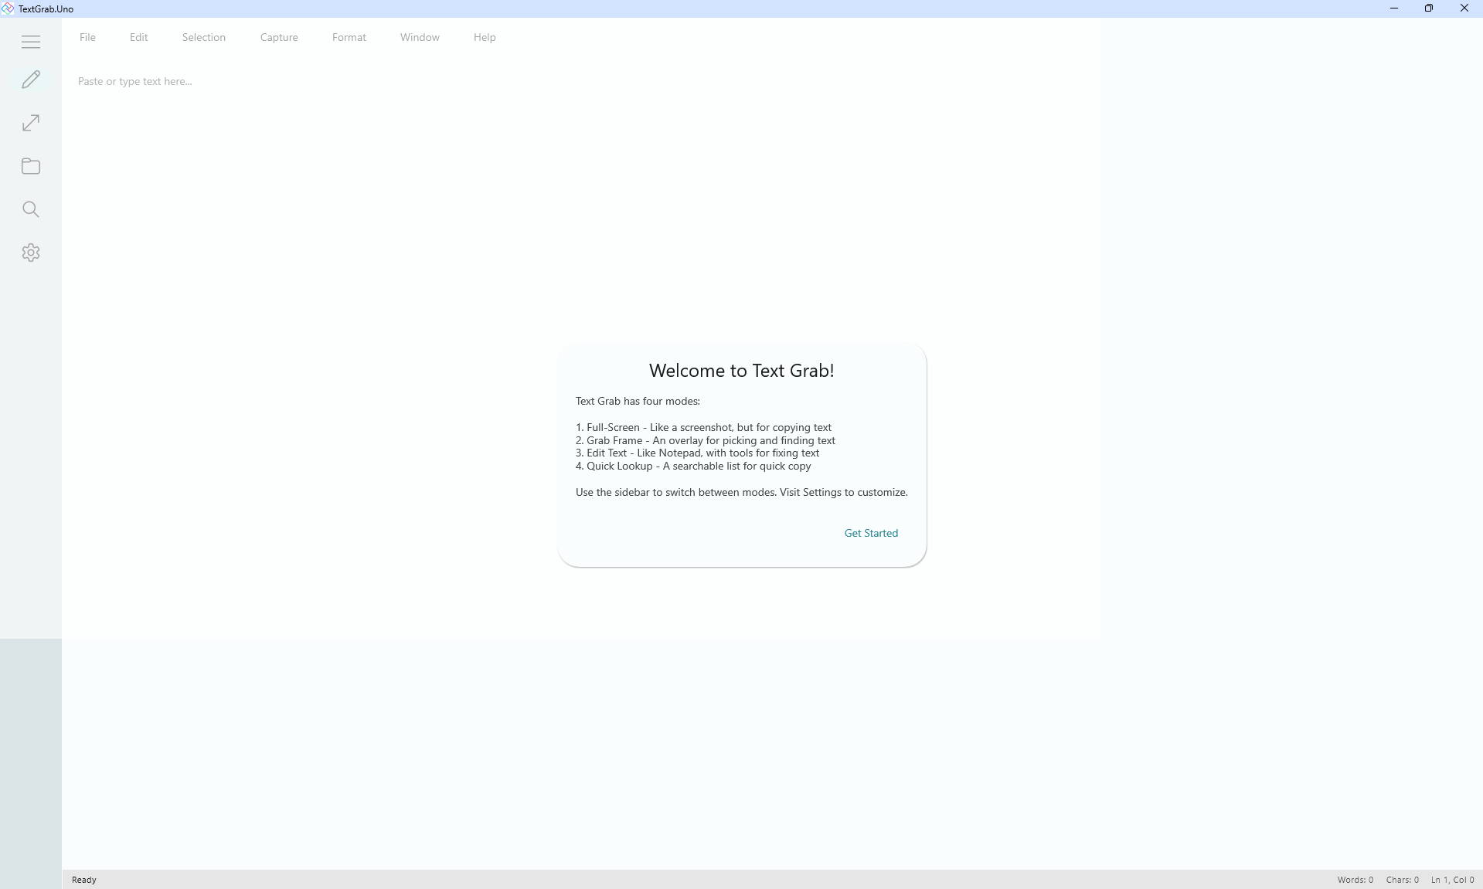Image resolution: width=1483 pixels, height=889 pixels.
Task: Click the diagonal arrows icon in sidebar
Action: (31, 123)
